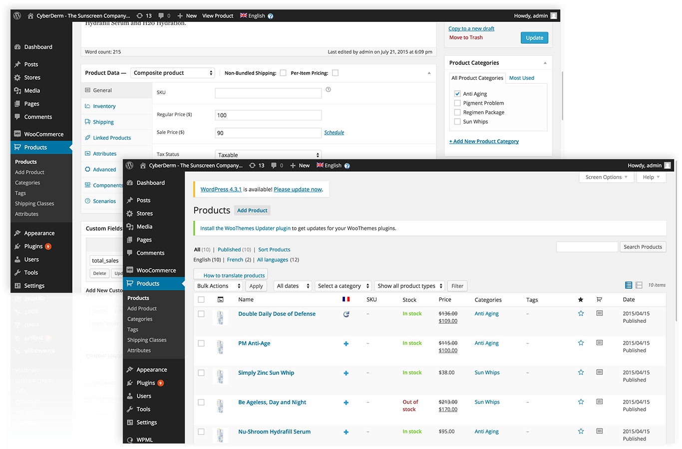Click user avatar in front window admin bar
Viewport: 682px width, 449px height.
668,165
